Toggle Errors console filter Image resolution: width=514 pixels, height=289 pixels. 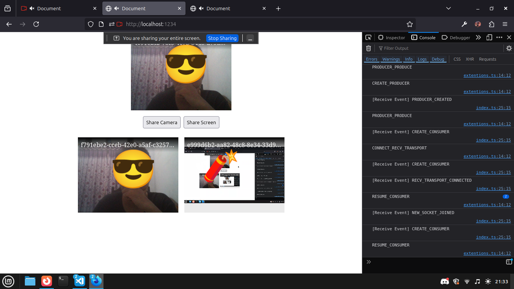pyautogui.click(x=371, y=59)
